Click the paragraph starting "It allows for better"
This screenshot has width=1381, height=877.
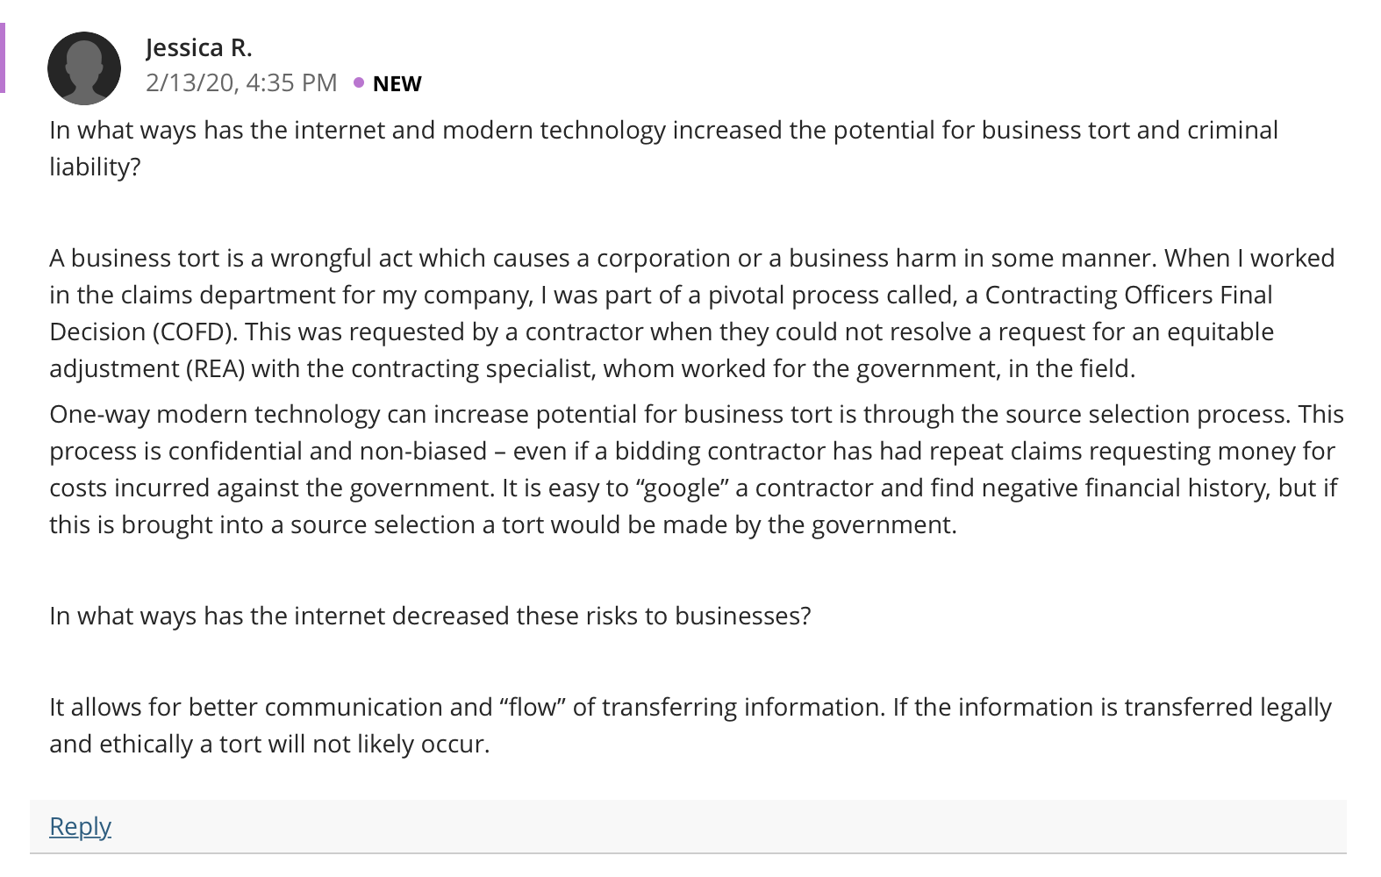pos(690,725)
